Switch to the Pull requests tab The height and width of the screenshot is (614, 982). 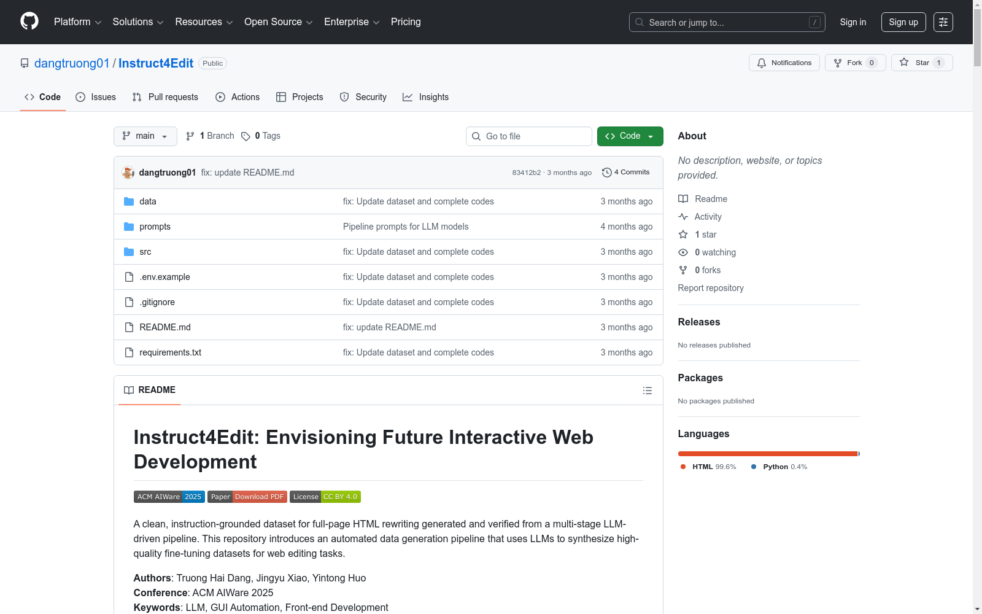coord(165,97)
